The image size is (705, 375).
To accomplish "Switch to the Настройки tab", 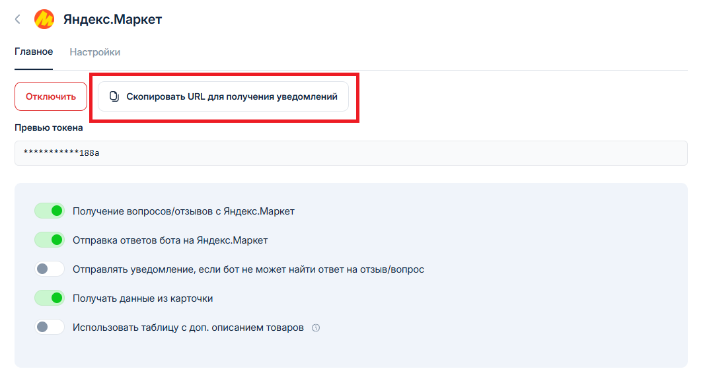I will (x=95, y=52).
